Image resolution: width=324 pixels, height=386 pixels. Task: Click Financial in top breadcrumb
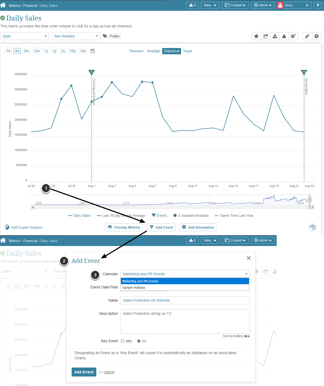click(30, 6)
